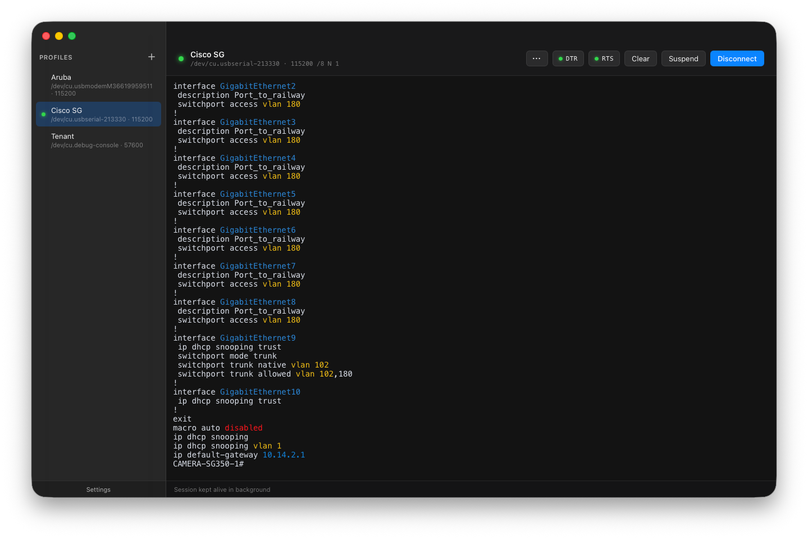The width and height of the screenshot is (808, 539).
Task: Toggle the DTR signal line
Action: pyautogui.click(x=568, y=58)
